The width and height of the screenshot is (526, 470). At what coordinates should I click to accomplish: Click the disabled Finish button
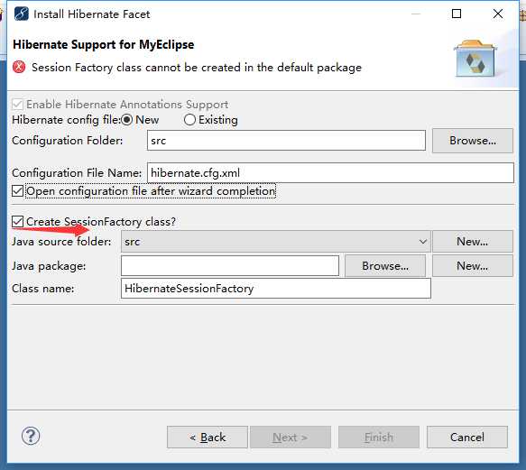point(379,438)
